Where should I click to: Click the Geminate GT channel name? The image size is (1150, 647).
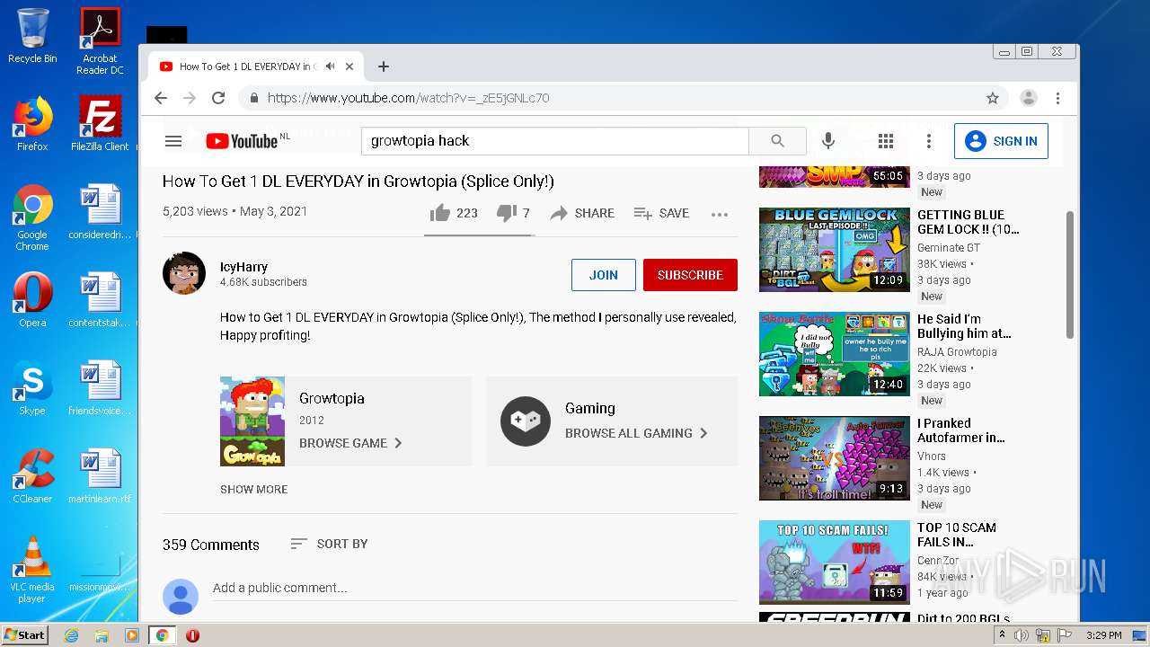click(949, 248)
